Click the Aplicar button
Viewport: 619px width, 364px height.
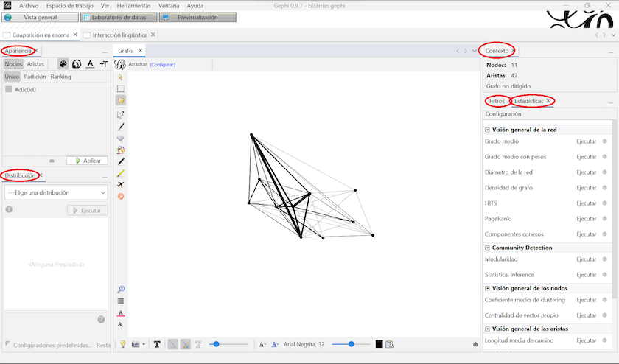coord(87,161)
